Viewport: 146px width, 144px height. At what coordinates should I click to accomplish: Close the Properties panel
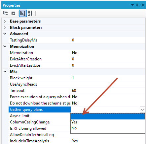click(x=143, y=5)
